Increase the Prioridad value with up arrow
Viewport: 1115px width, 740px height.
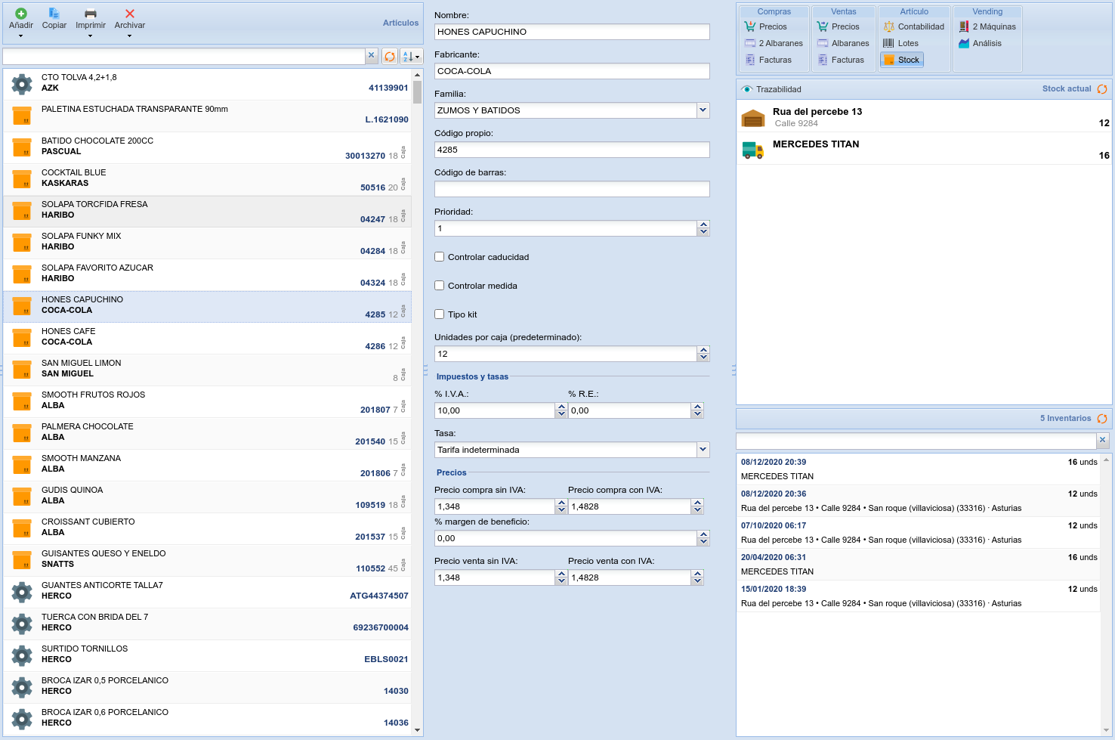[703, 224]
